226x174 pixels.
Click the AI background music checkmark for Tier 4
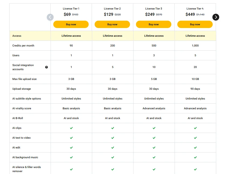coord(195,157)
